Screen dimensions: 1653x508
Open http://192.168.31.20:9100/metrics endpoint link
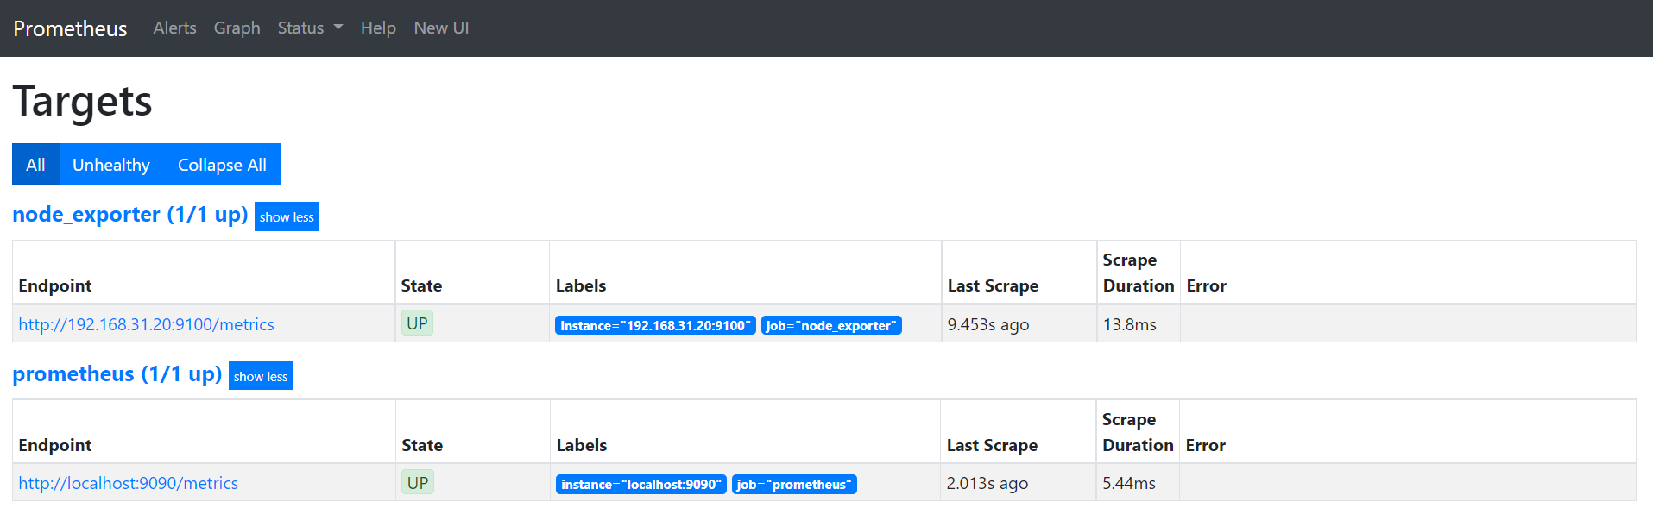point(146,324)
